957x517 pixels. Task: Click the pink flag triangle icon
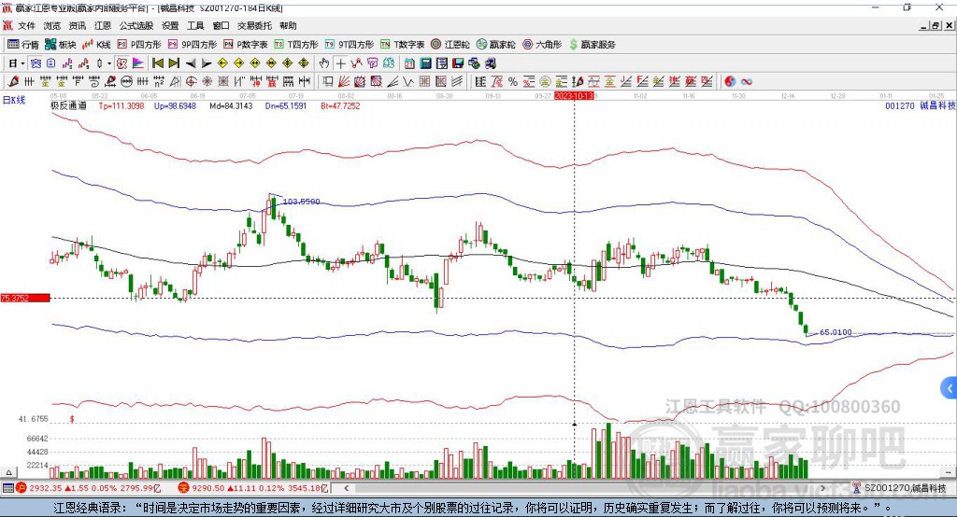(x=138, y=63)
